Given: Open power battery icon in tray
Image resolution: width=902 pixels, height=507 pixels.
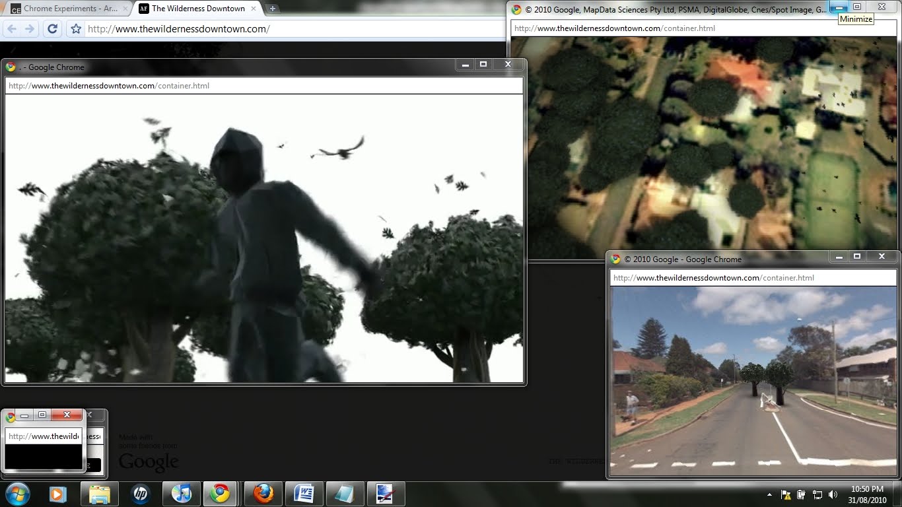Looking at the screenshot, I should pos(801,494).
